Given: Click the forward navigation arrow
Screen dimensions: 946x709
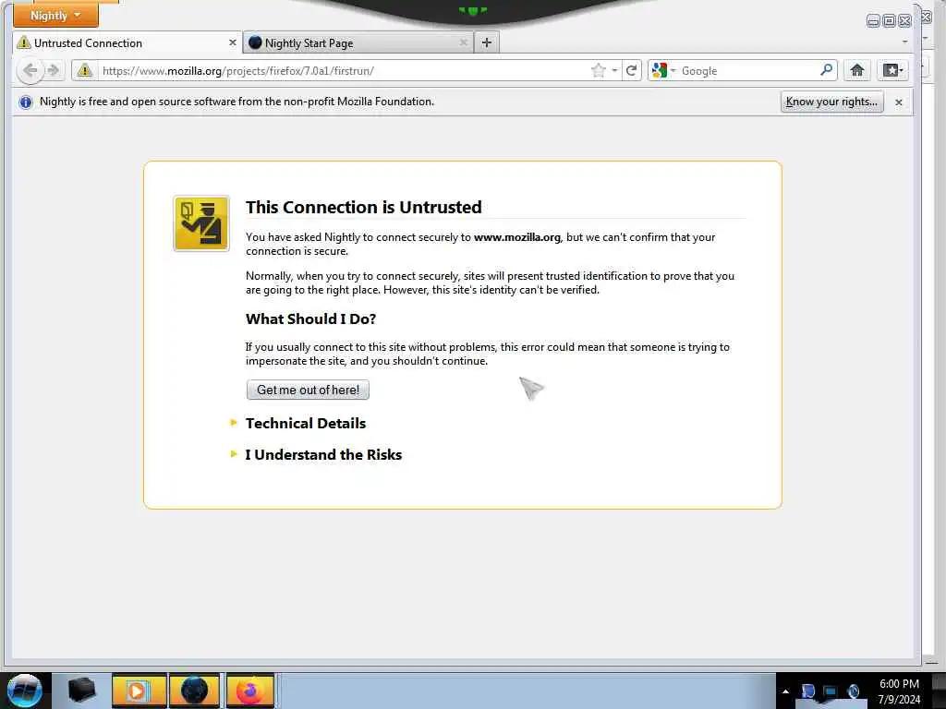Looking at the screenshot, I should (54, 70).
